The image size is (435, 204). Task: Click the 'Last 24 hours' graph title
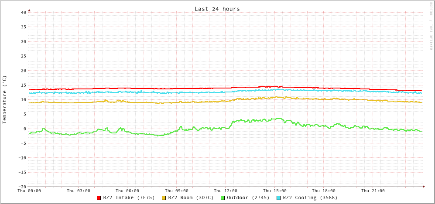217,9
